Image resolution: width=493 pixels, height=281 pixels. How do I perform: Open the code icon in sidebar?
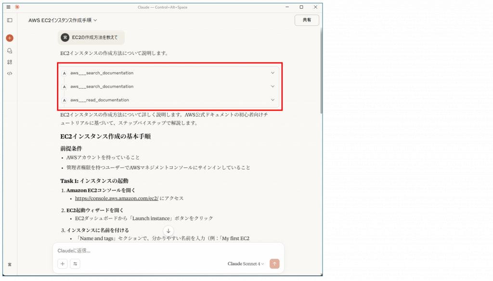10,74
